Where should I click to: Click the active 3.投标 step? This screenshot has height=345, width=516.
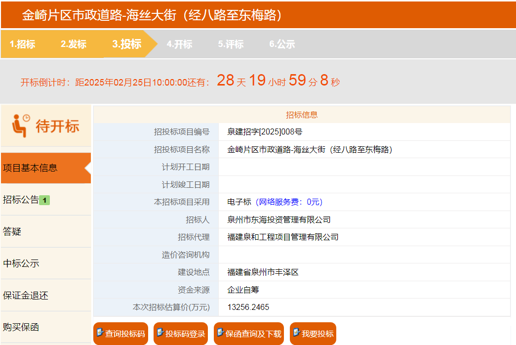pos(126,44)
